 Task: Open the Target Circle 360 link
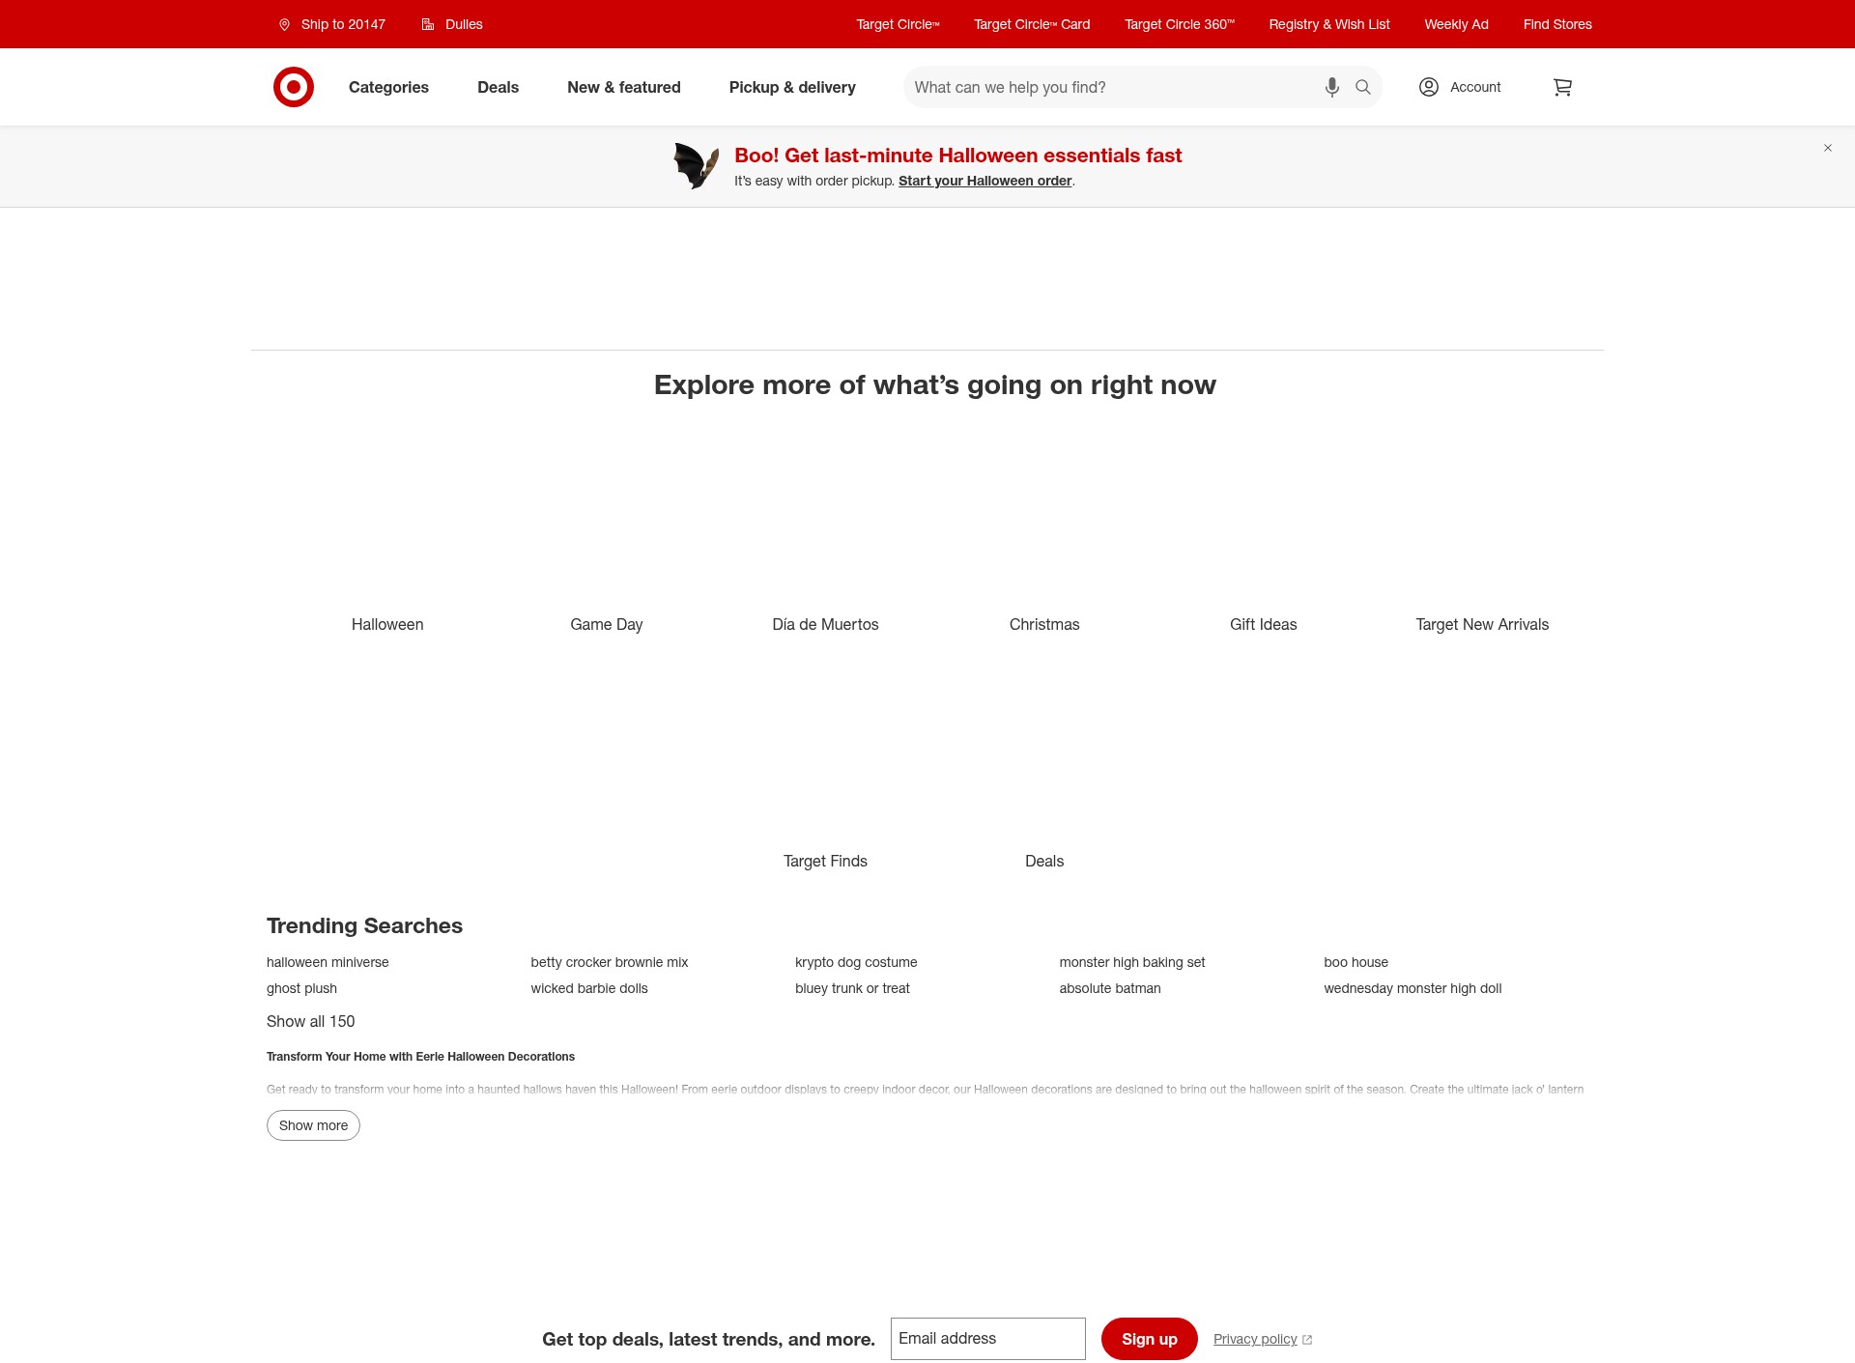[x=1180, y=24]
